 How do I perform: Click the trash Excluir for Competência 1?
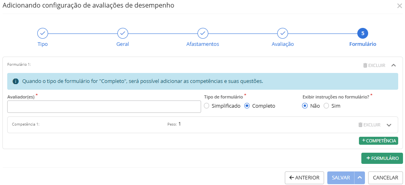[x=369, y=125]
